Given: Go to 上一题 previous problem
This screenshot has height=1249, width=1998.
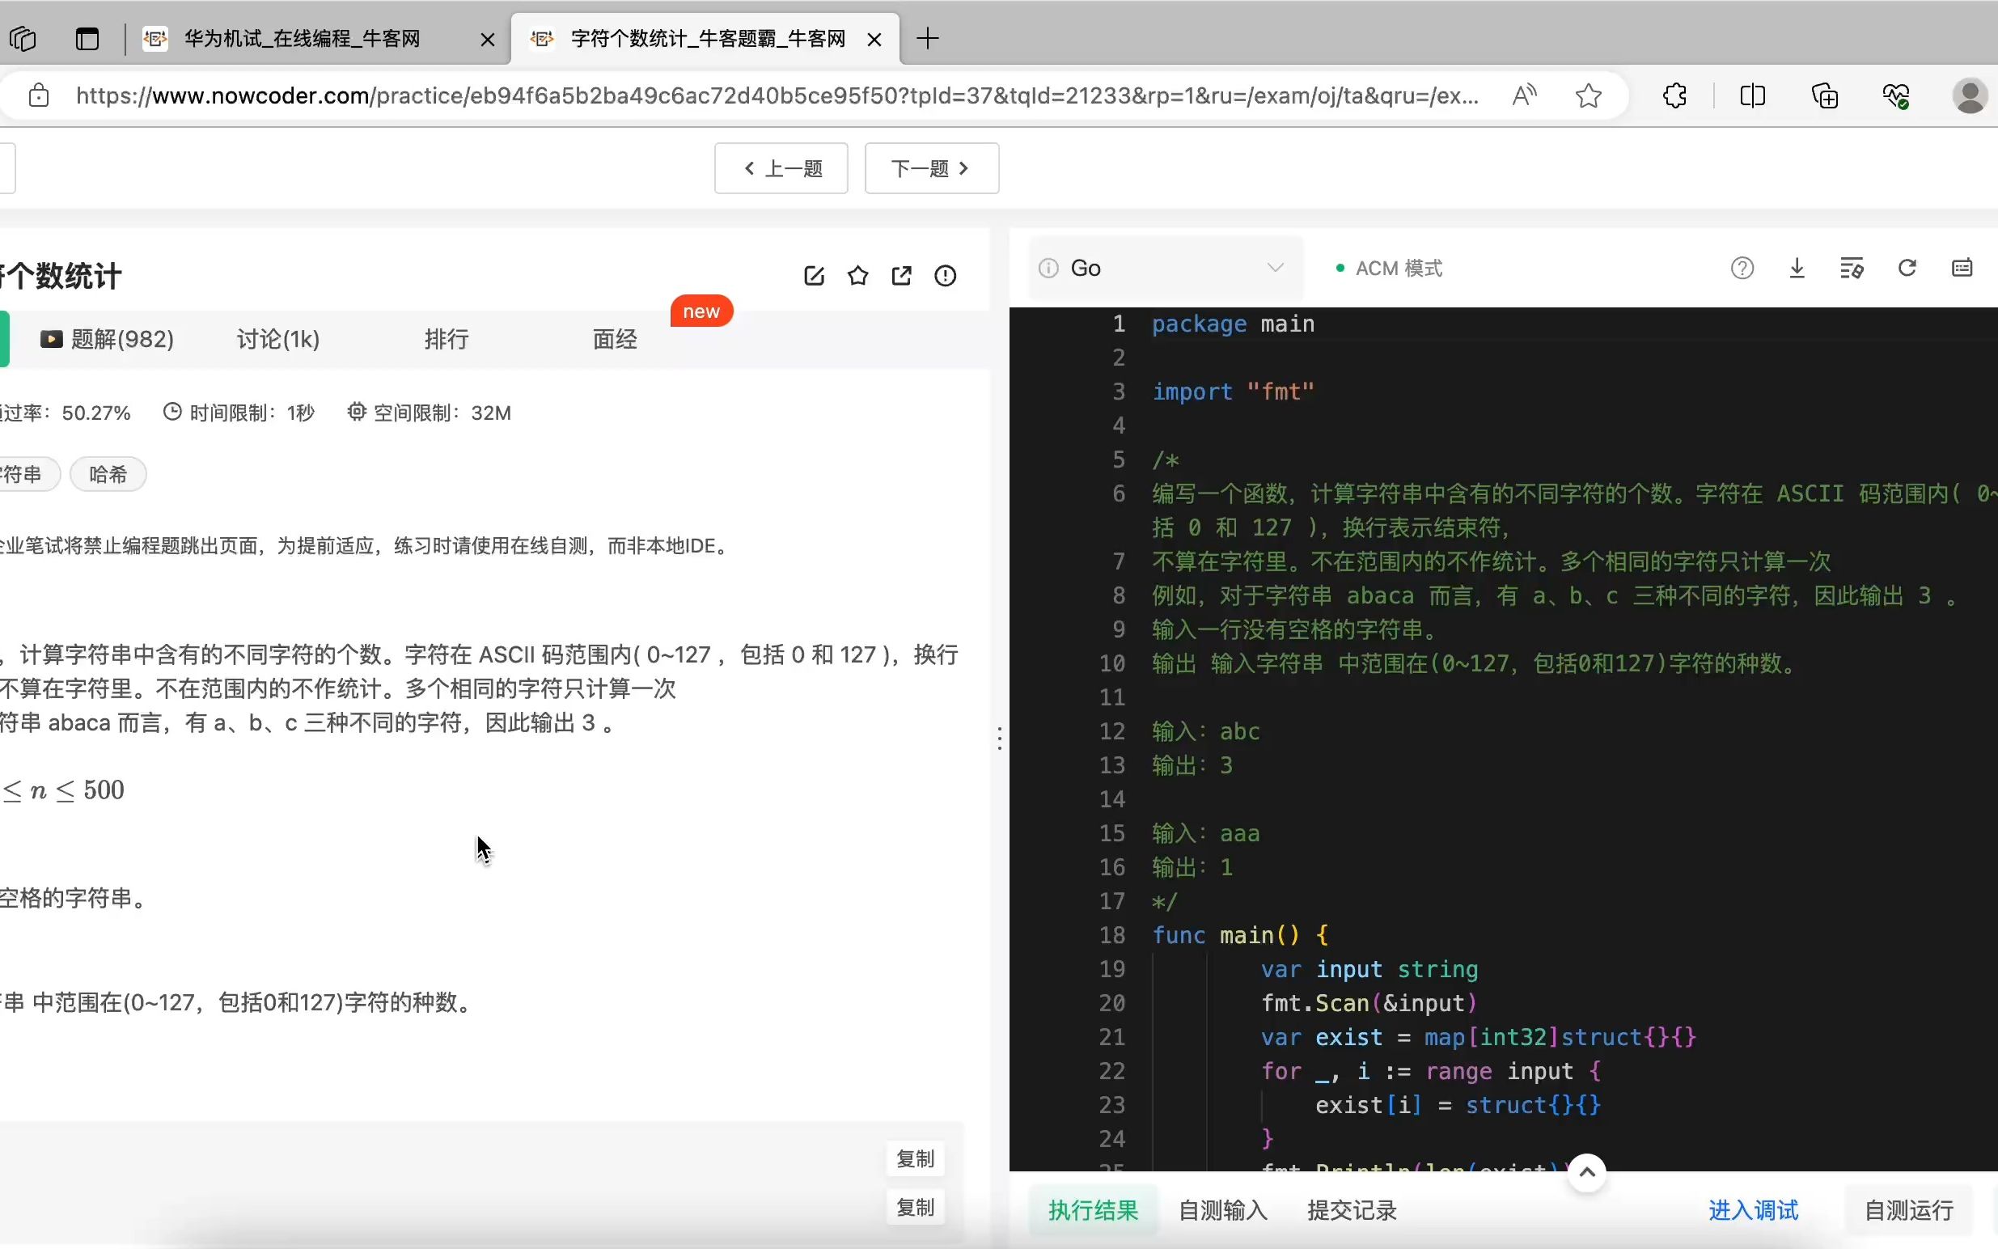Looking at the screenshot, I should click(781, 168).
